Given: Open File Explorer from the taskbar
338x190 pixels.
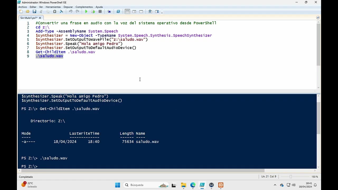Looking at the screenshot, I should pyautogui.click(x=183, y=185).
